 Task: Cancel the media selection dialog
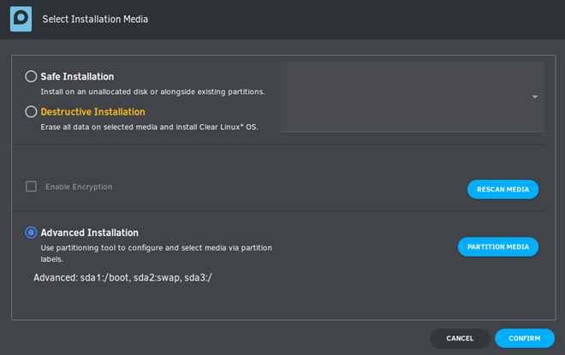coord(460,339)
